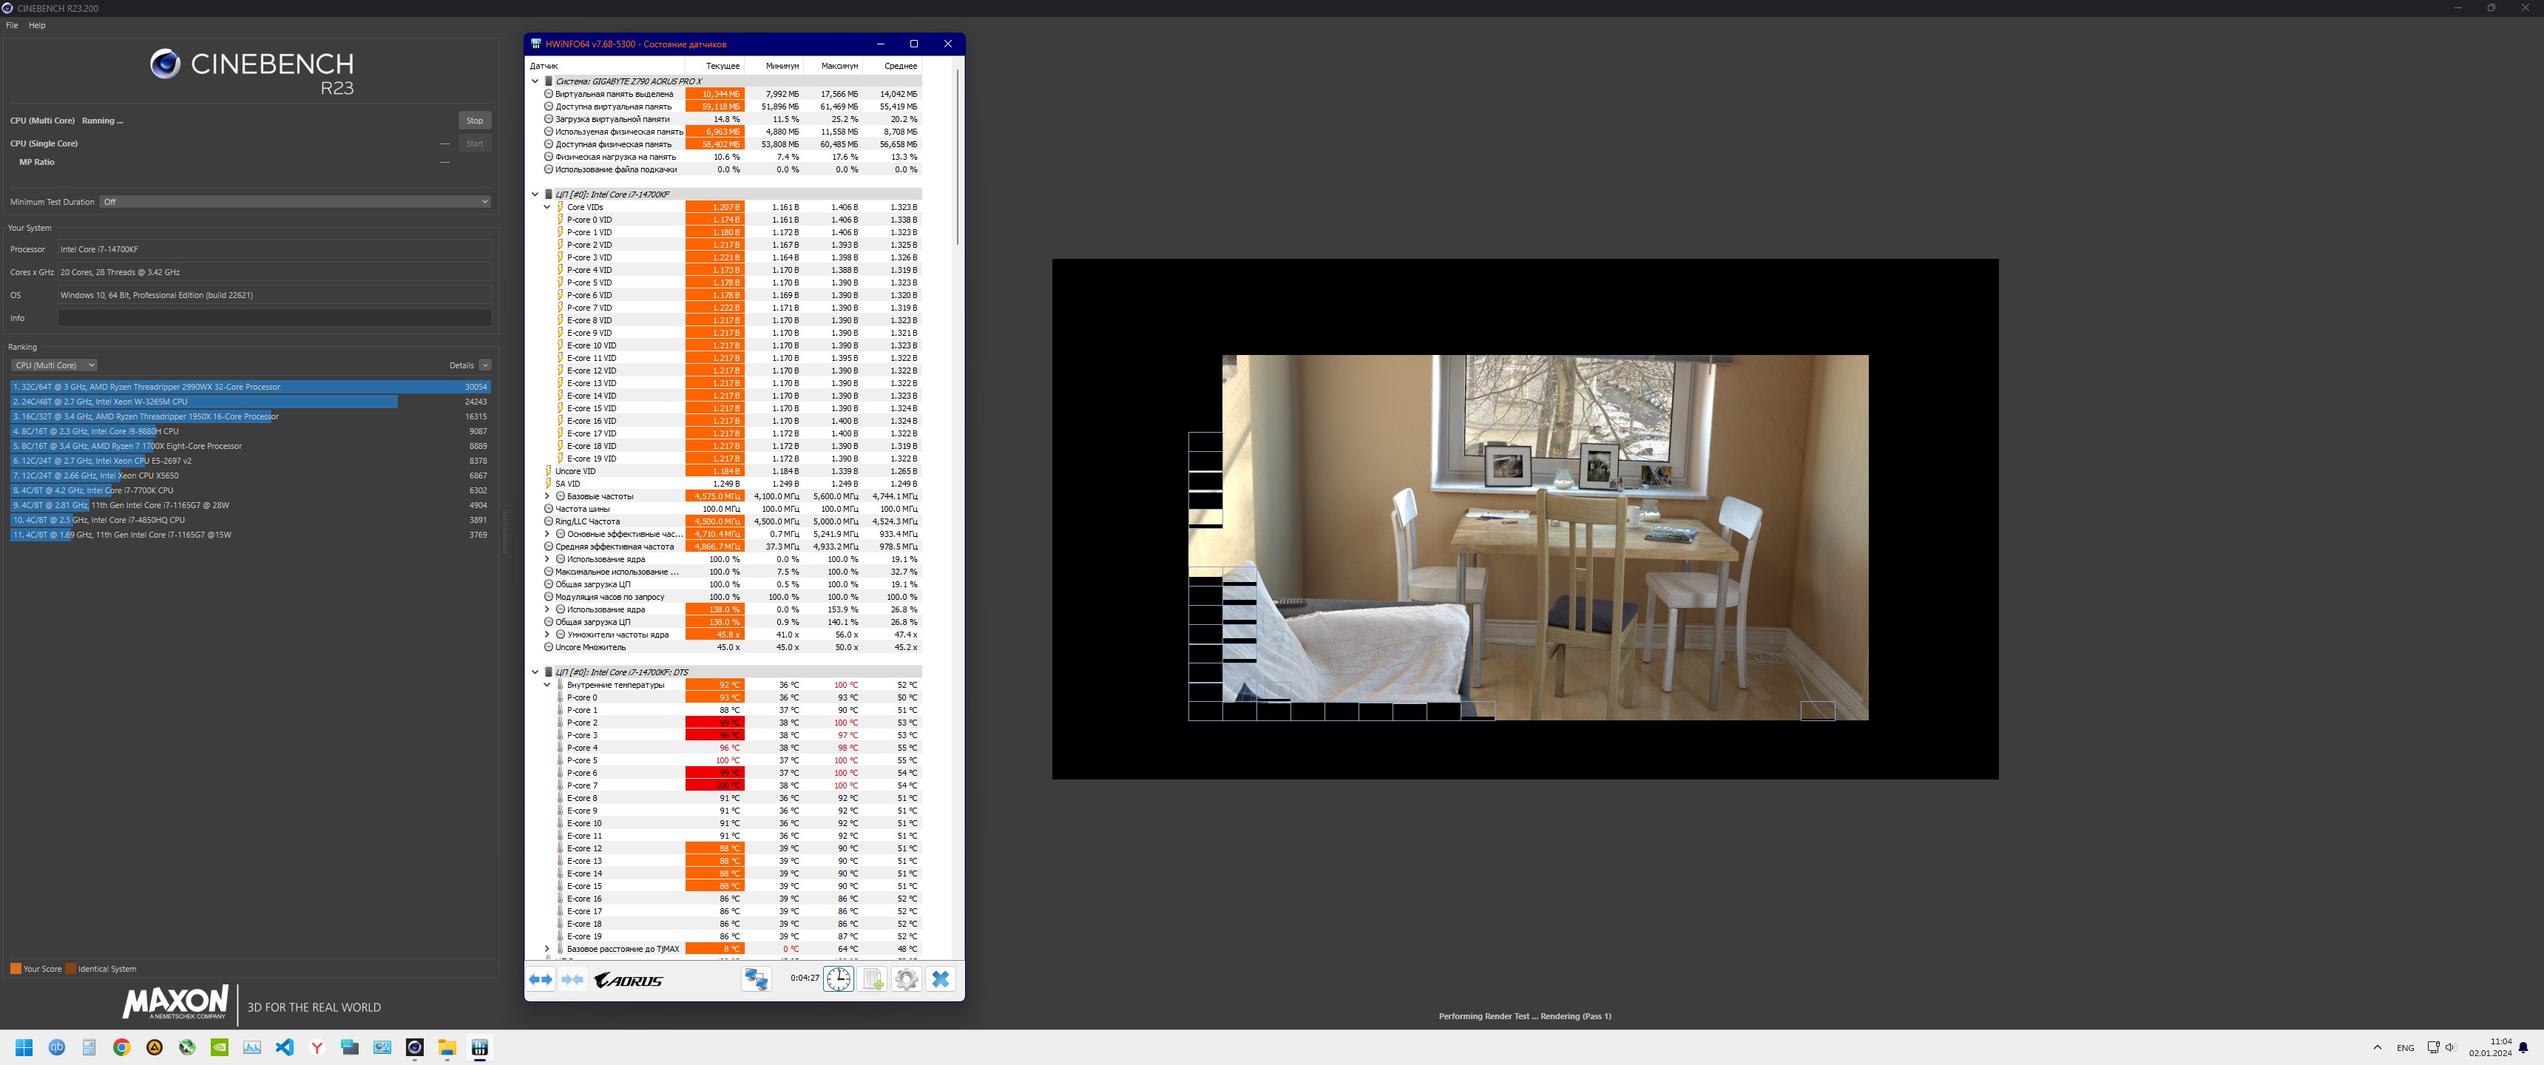Open HWiNFO network connection icon
This screenshot has height=1065, width=2544.
(x=757, y=979)
